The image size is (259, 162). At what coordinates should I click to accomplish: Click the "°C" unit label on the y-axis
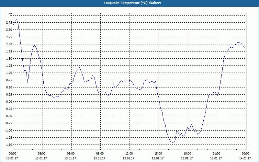(x=10, y=15)
